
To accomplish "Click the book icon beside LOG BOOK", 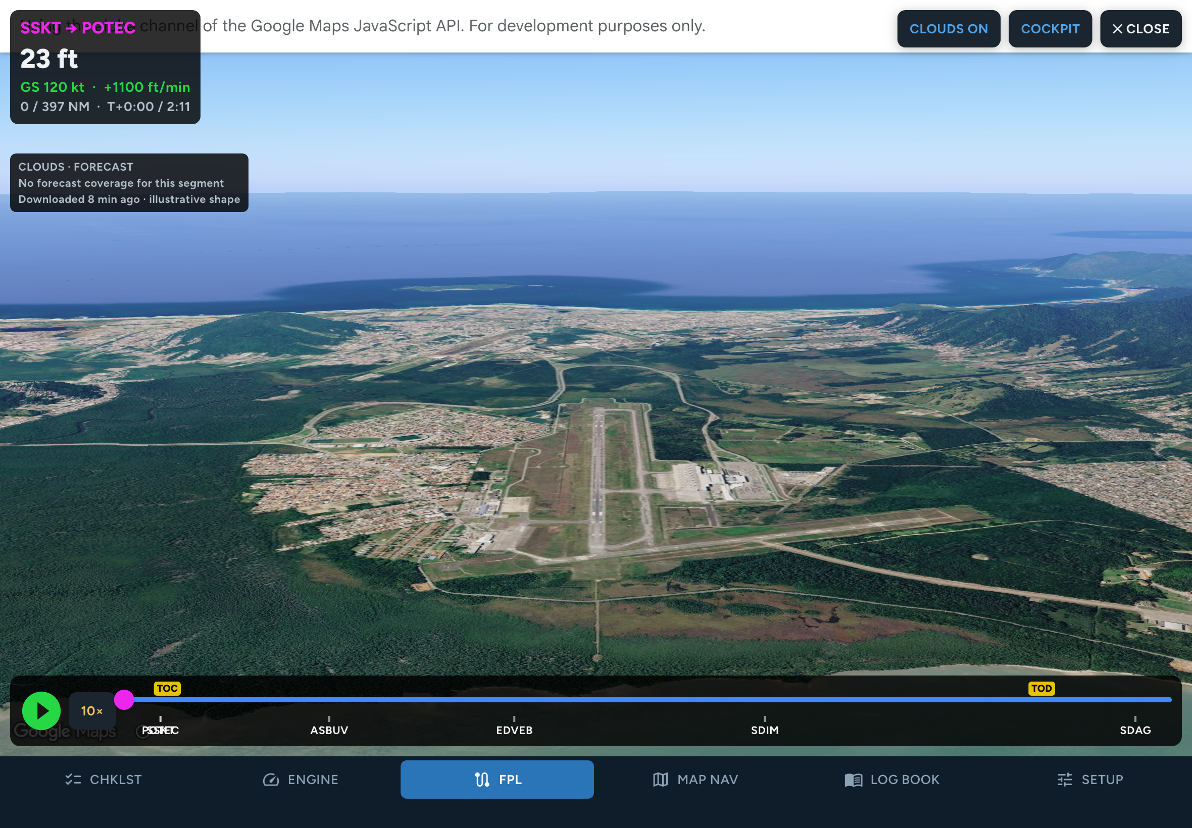I will click(x=854, y=780).
